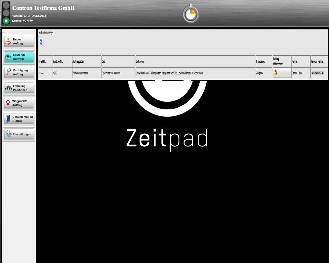Click the blue binder Dokumentation icon
The height and width of the screenshot is (263, 329).
pos(8,119)
